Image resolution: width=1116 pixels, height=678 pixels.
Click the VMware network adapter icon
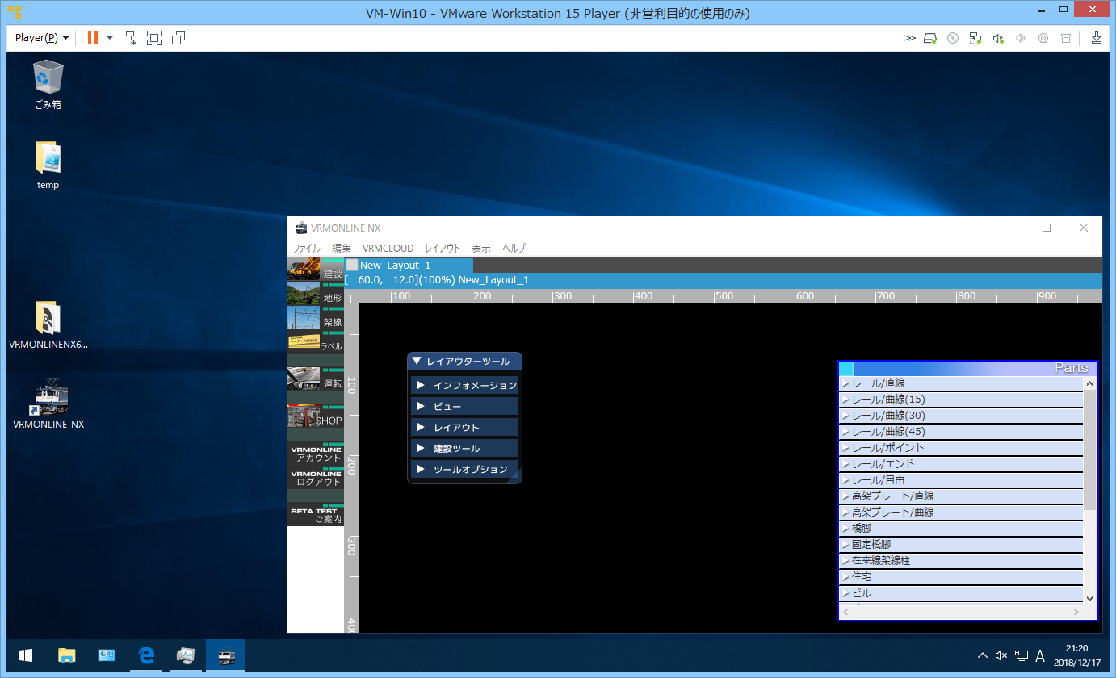coord(975,38)
